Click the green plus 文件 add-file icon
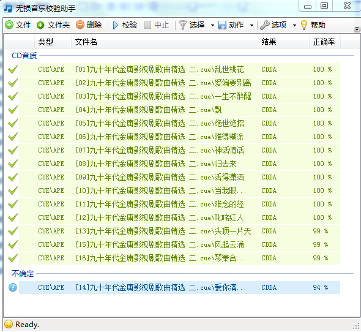This screenshot has width=361, height=332. pyautogui.click(x=9, y=25)
